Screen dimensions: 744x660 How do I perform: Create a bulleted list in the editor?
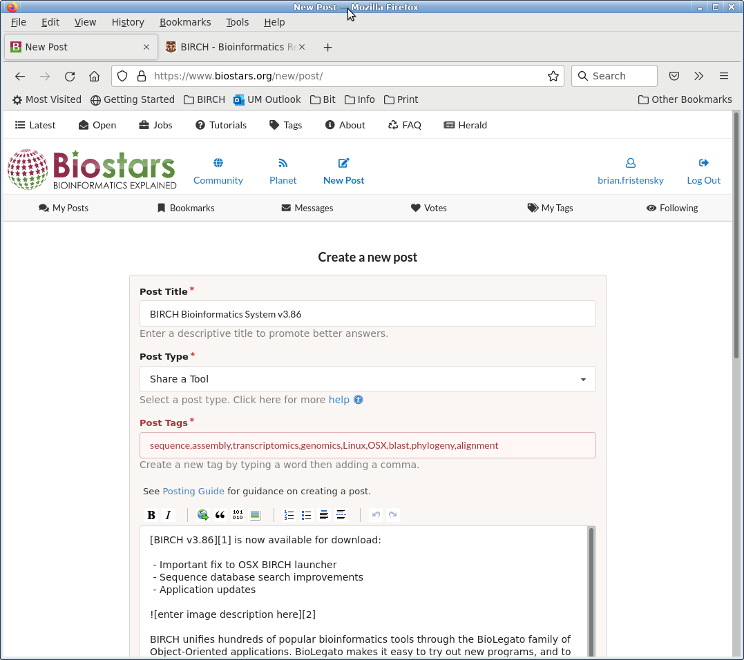307,515
